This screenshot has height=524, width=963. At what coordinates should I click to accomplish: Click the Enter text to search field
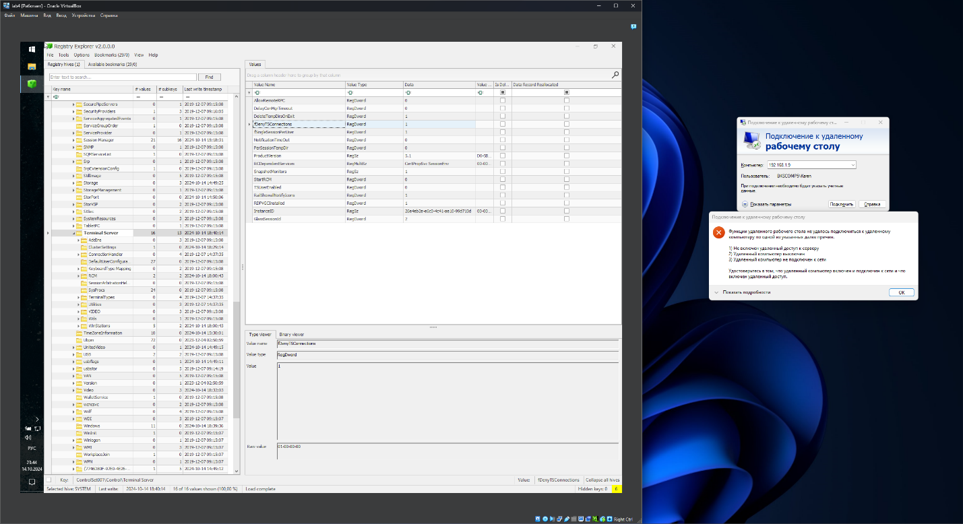click(123, 77)
